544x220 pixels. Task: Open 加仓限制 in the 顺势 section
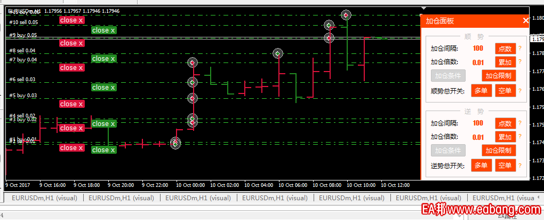[499, 75]
